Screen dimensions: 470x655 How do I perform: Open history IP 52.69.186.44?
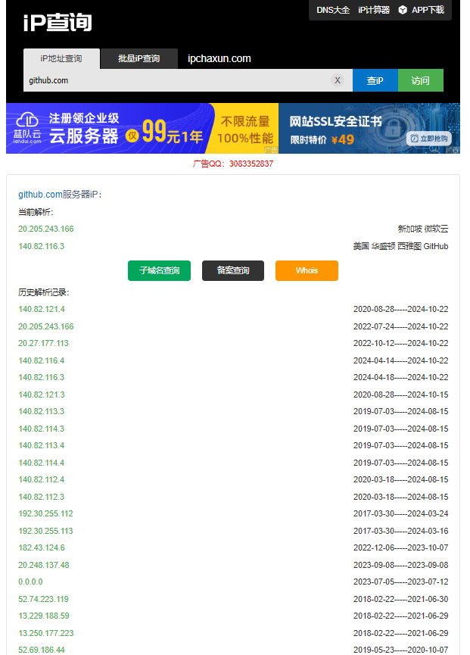pyautogui.click(x=42, y=650)
